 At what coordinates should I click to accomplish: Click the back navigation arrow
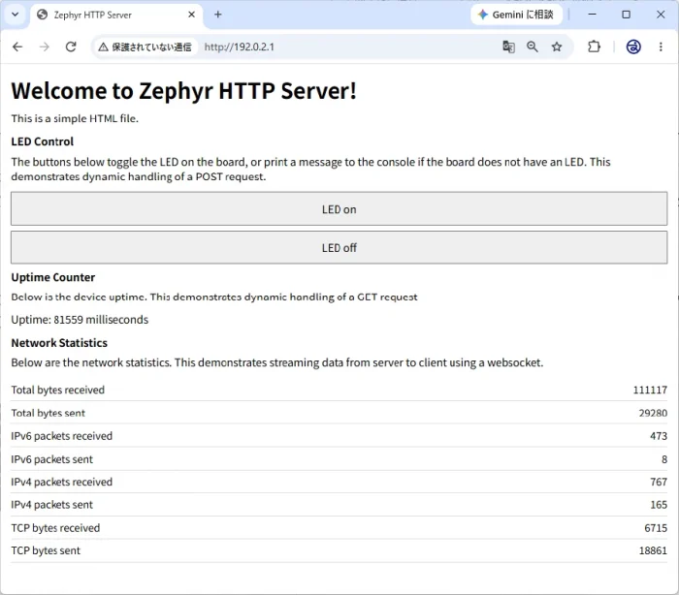click(17, 47)
